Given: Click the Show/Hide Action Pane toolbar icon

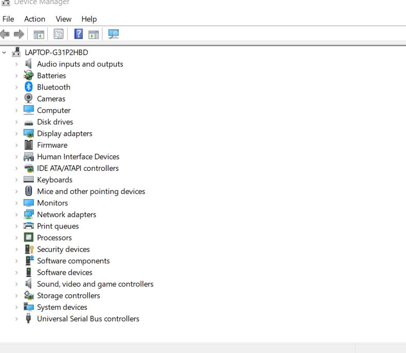Looking at the screenshot, I should [x=94, y=34].
